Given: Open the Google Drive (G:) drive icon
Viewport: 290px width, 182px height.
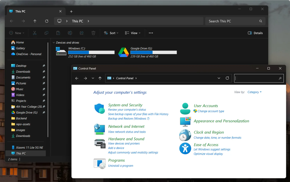Looking at the screenshot, I should (123, 52).
